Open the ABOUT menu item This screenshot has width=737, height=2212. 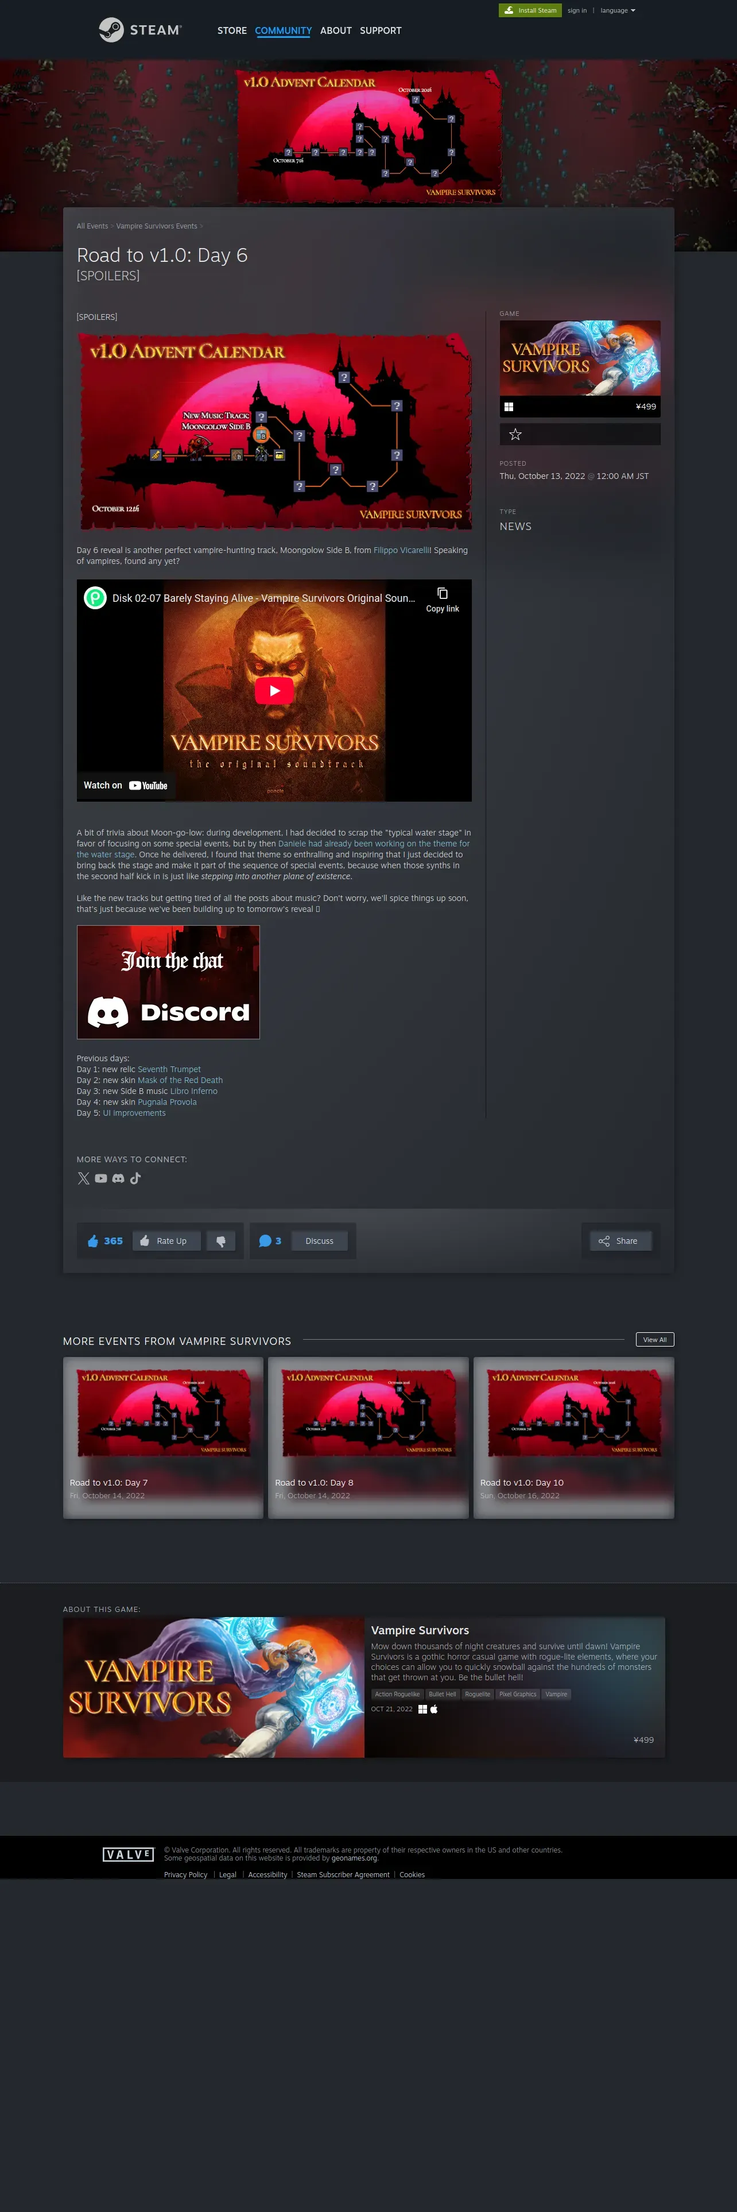pos(335,31)
